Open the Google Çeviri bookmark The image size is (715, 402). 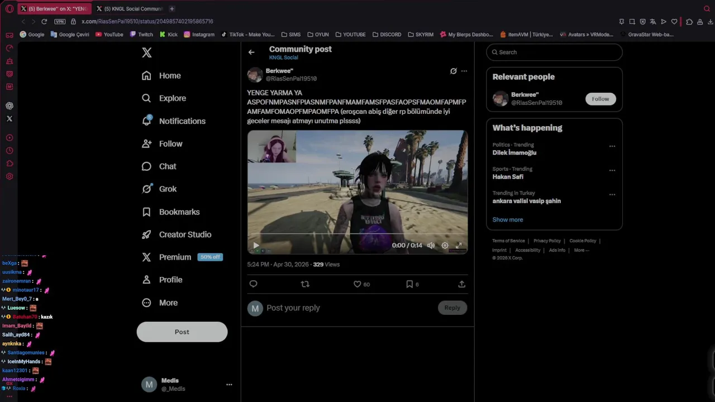coord(70,34)
